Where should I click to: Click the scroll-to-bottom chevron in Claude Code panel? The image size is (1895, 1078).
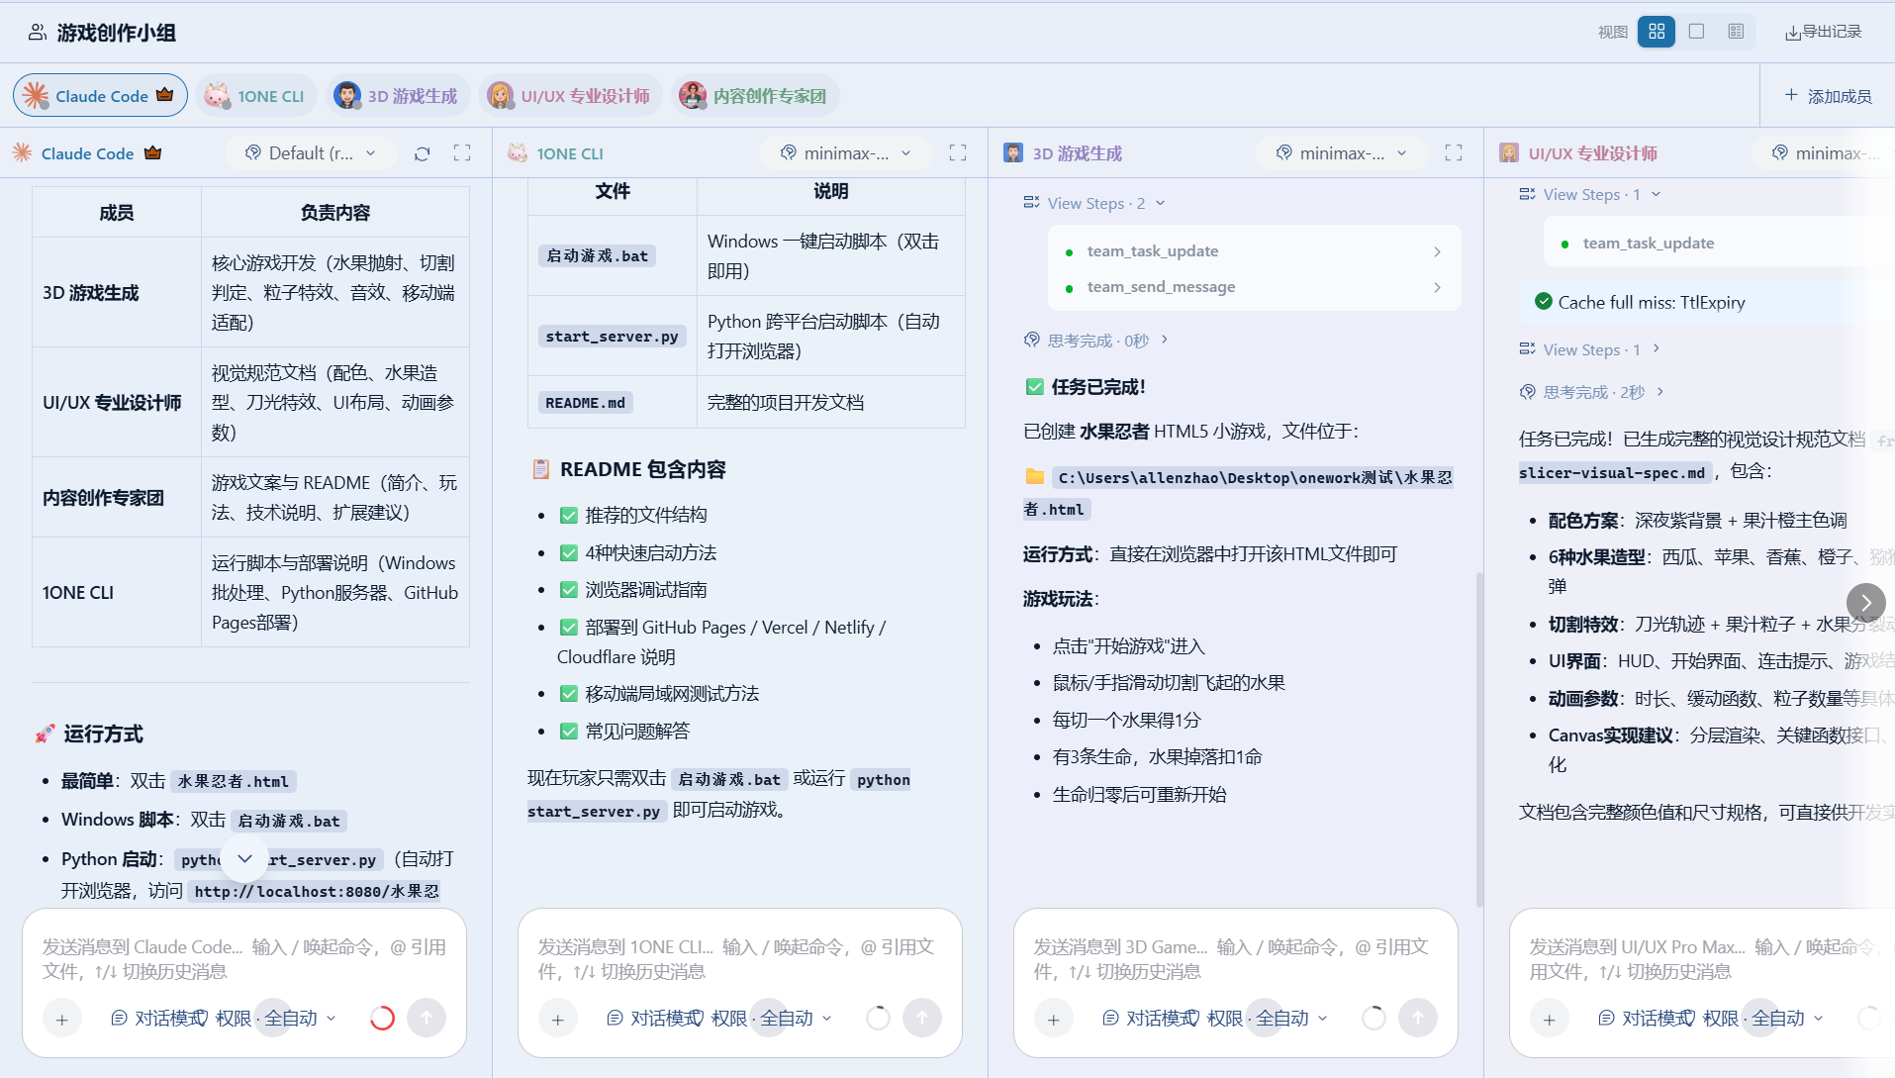[x=245, y=858]
